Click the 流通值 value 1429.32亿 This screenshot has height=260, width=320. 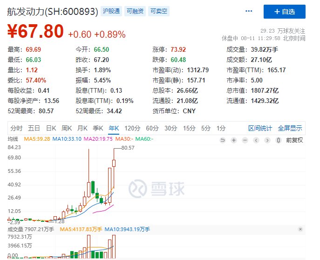pyautogui.click(x=265, y=101)
